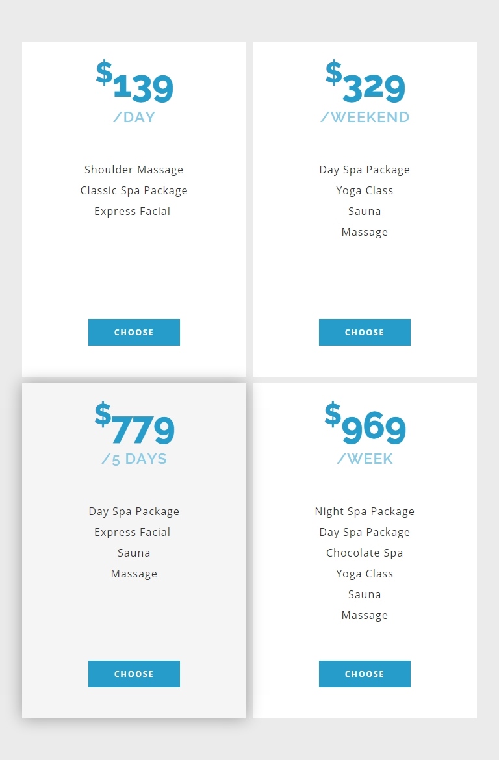Select the /WEEKEND period label
499x760 pixels.
(x=365, y=117)
